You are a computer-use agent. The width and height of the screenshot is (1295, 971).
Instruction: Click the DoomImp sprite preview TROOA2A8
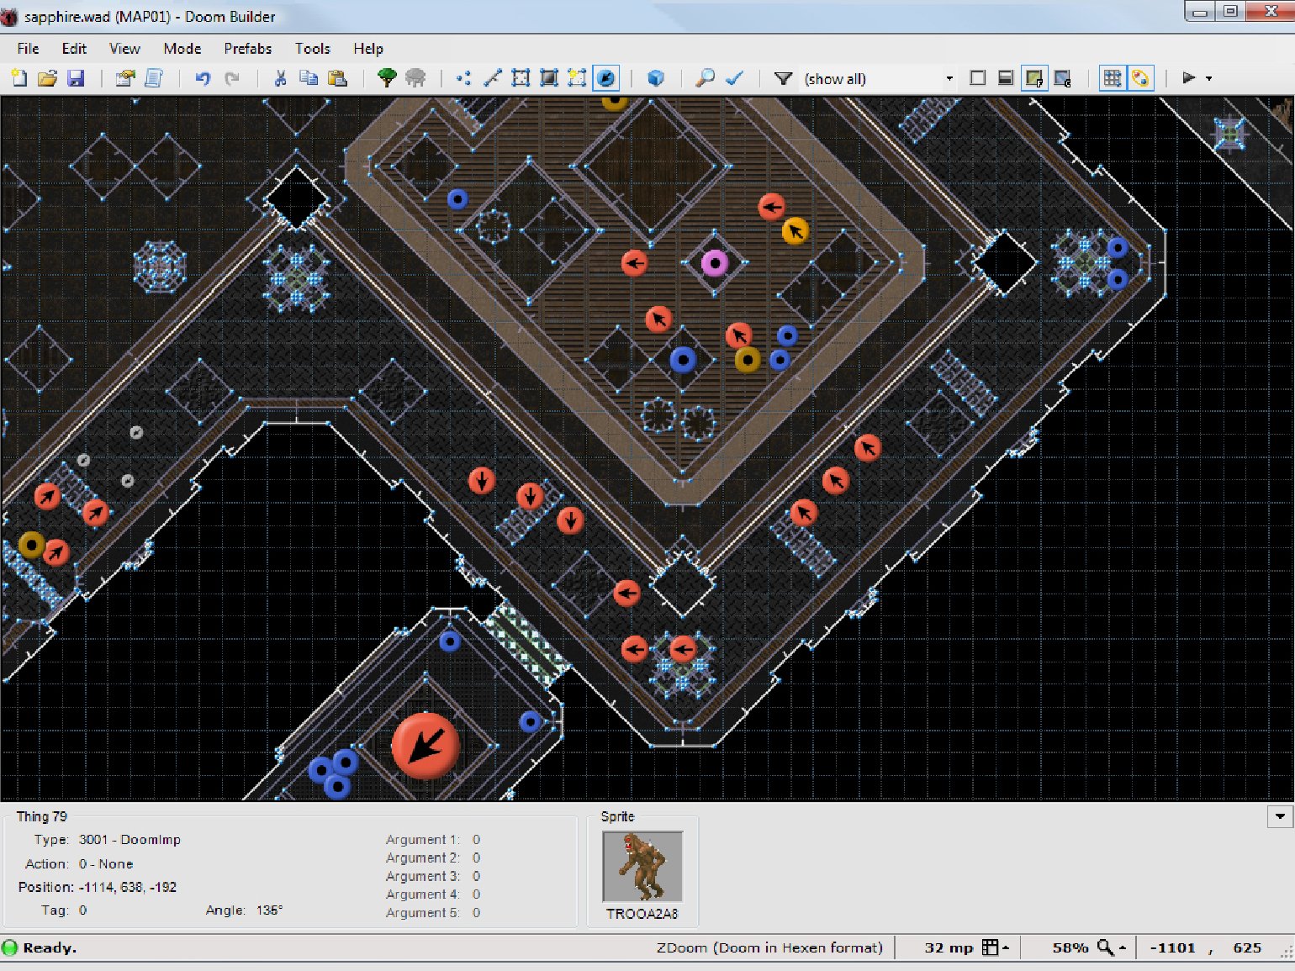click(642, 867)
